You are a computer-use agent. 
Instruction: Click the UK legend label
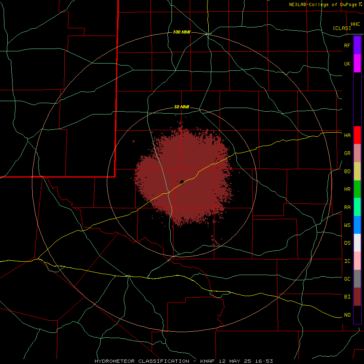pos(347,63)
